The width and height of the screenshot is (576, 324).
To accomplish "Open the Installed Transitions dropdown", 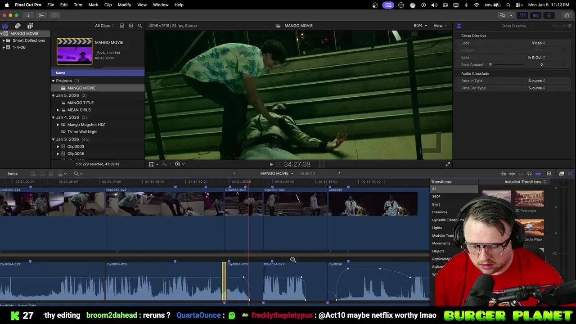I will [x=525, y=182].
